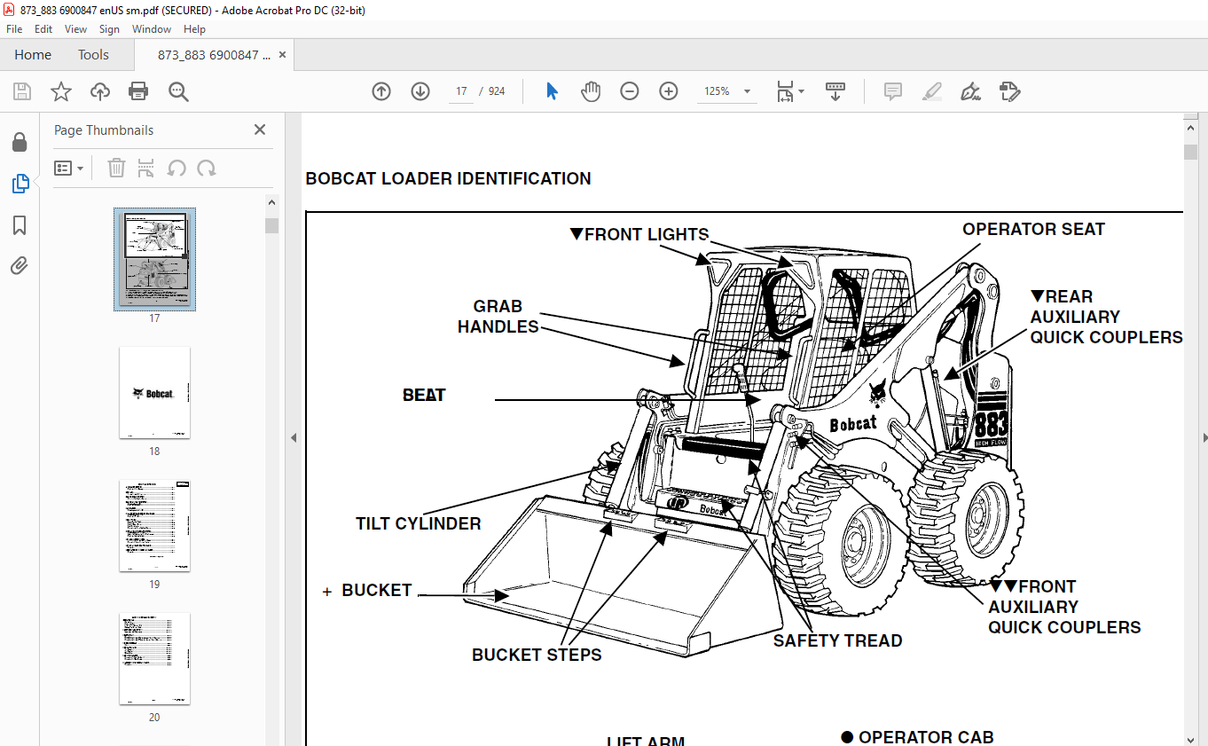Select the page 20 thumbnail
This screenshot has height=746, width=1208.
(154, 659)
